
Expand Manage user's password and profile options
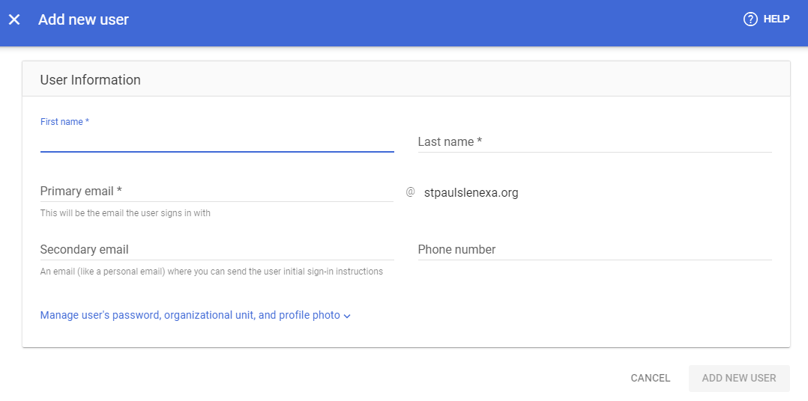[190, 316]
